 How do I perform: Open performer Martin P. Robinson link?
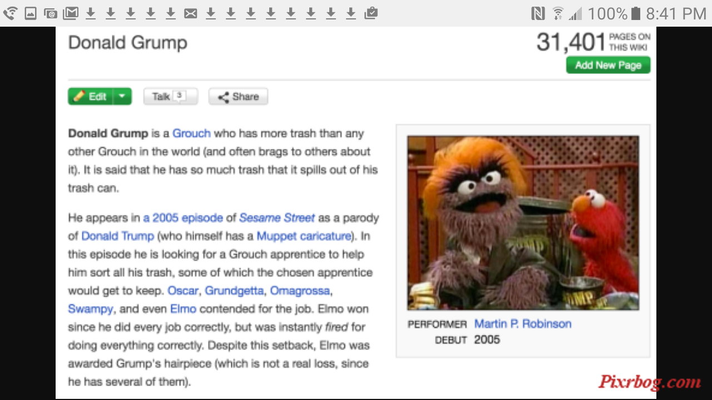coord(523,324)
